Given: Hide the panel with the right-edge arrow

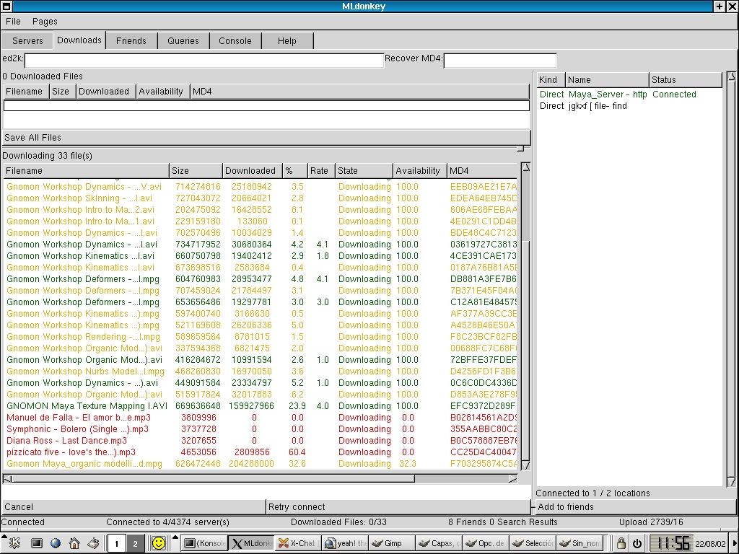Looking at the screenshot, I should pos(735,543).
